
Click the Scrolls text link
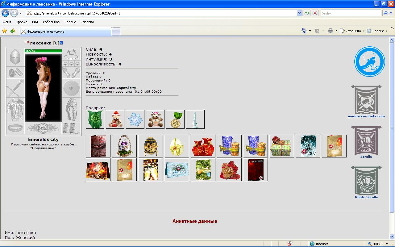[x=366, y=157]
